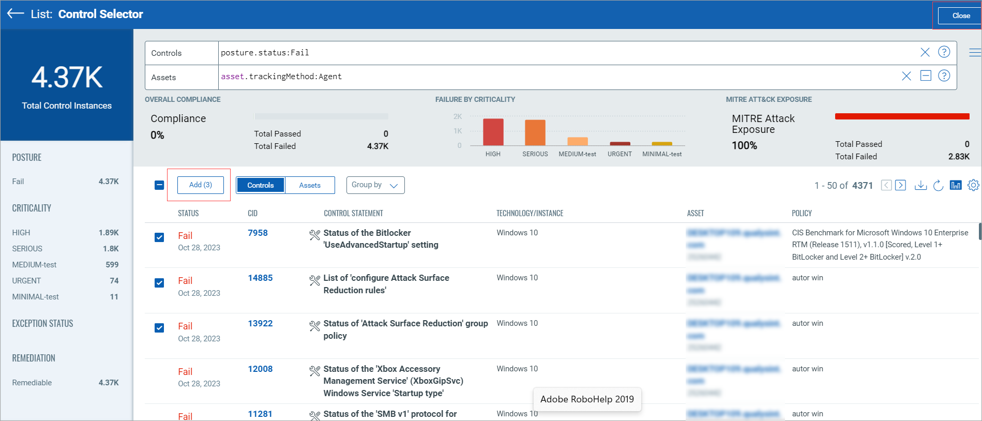The height and width of the screenshot is (421, 982).
Task: Collapse the Assets query row via minus icon
Action: click(925, 76)
